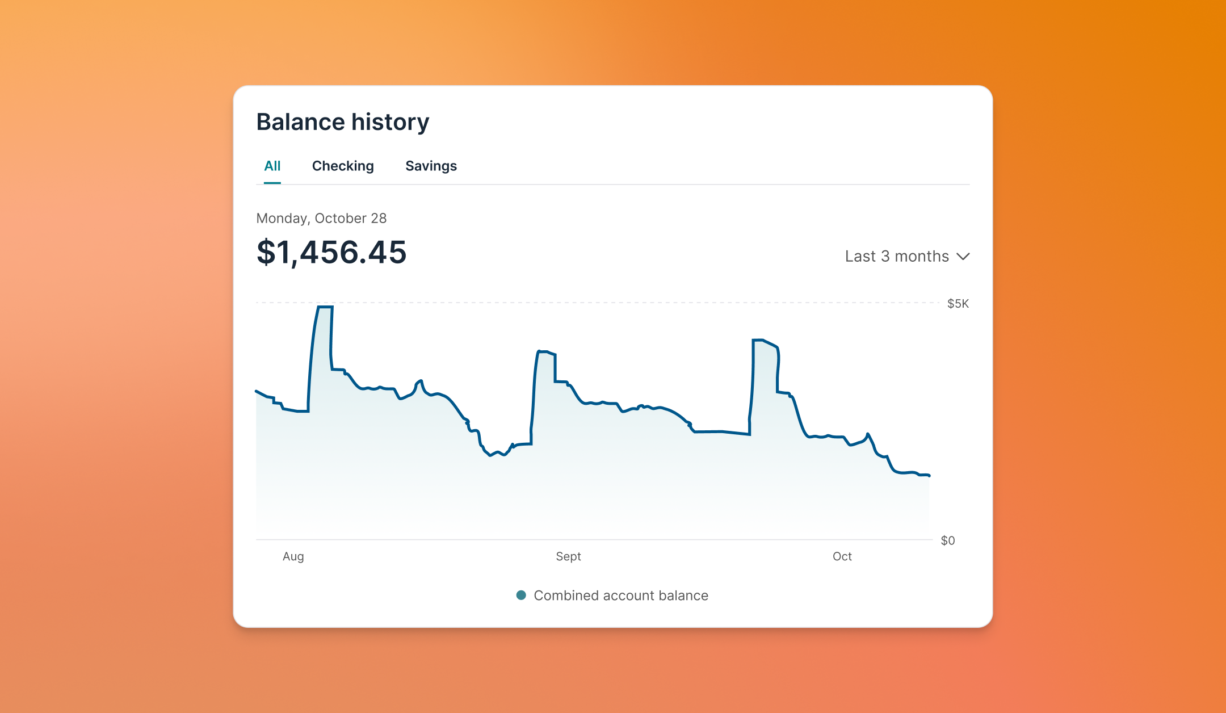Click the Sept label on the x-axis
Image resolution: width=1226 pixels, height=713 pixels.
[x=568, y=556]
